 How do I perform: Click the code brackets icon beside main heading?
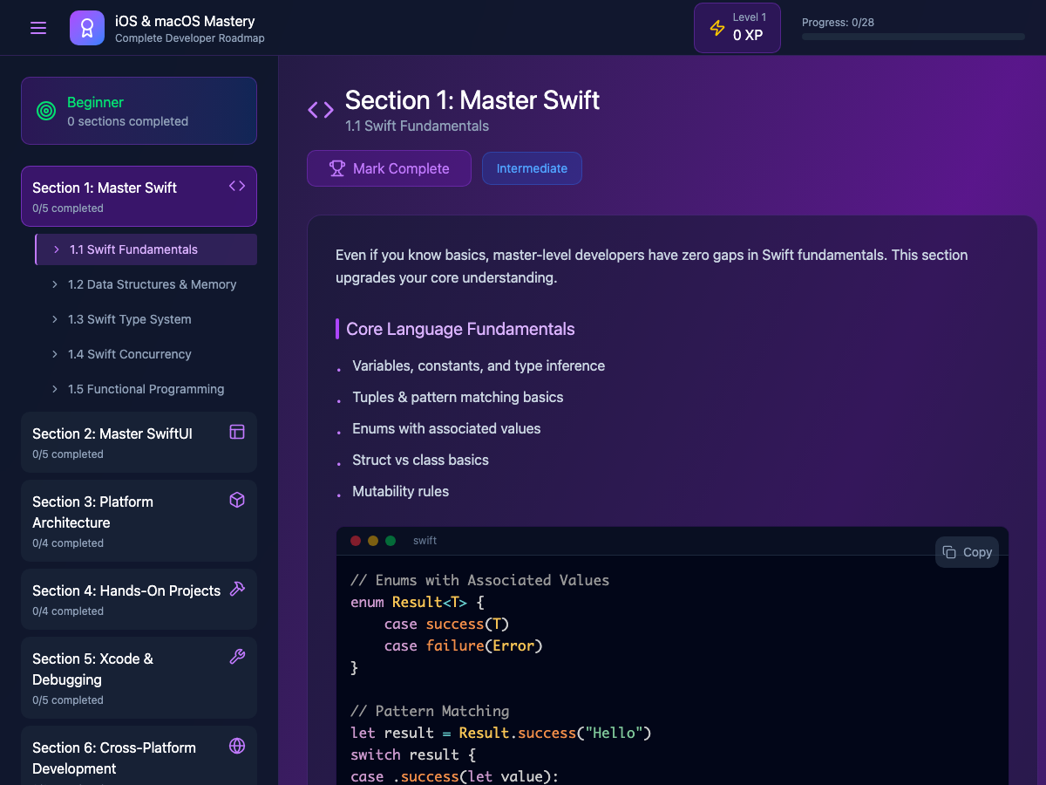[x=321, y=110]
